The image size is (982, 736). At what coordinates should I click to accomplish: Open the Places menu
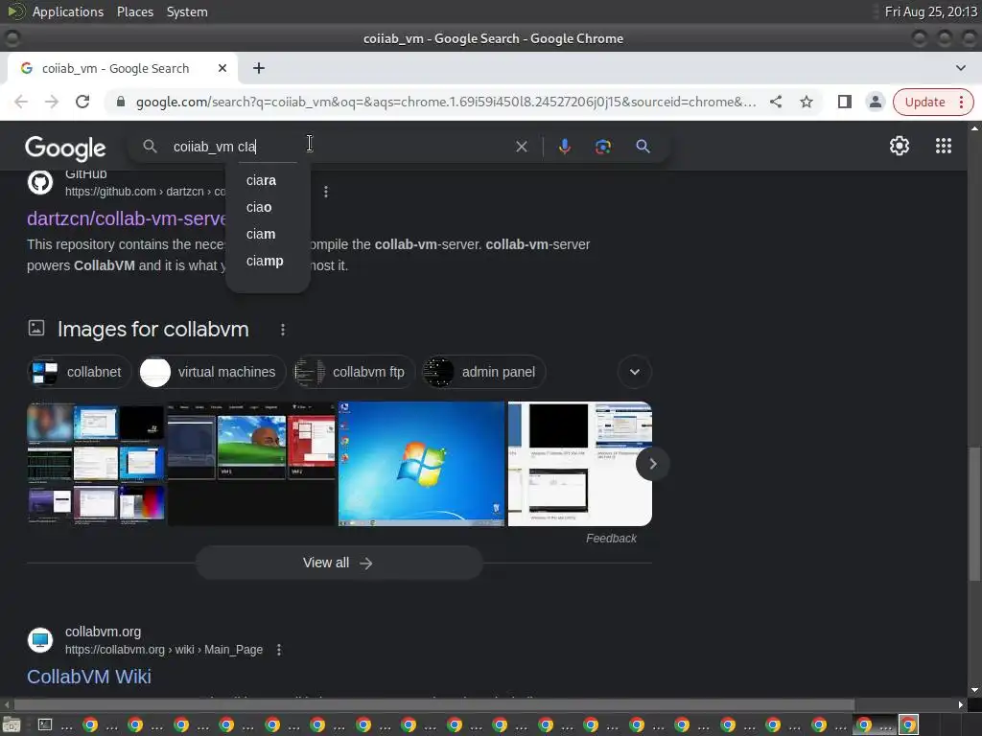134,11
